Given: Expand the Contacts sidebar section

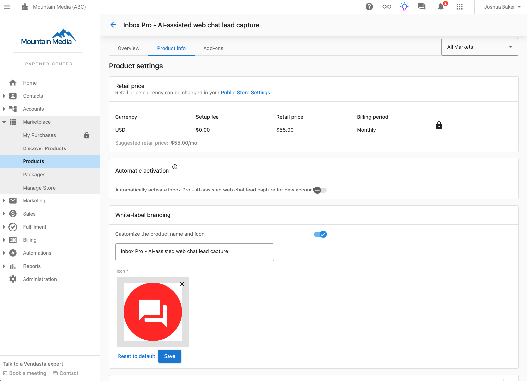Looking at the screenshot, I should pos(4,96).
